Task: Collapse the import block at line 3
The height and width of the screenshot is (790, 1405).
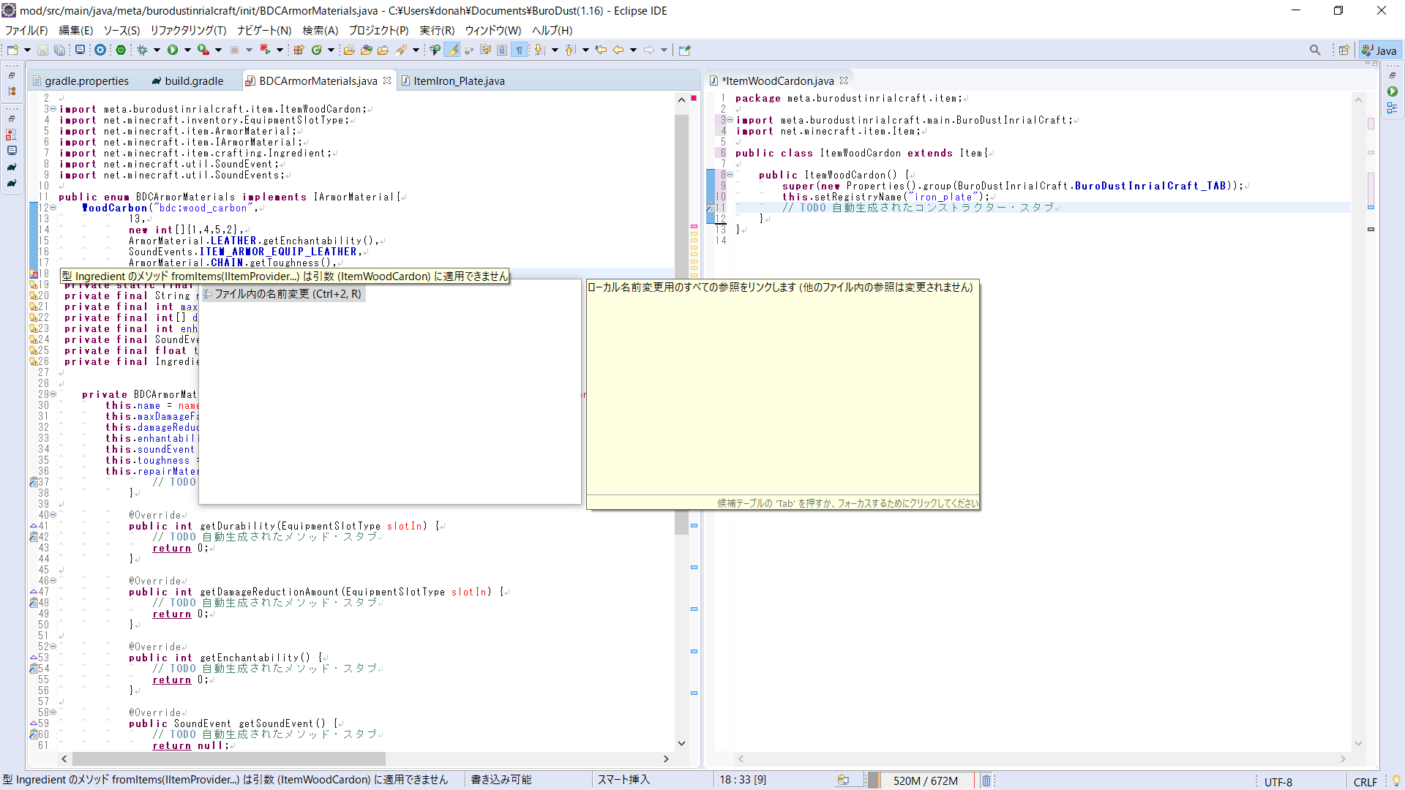Action: coord(53,109)
